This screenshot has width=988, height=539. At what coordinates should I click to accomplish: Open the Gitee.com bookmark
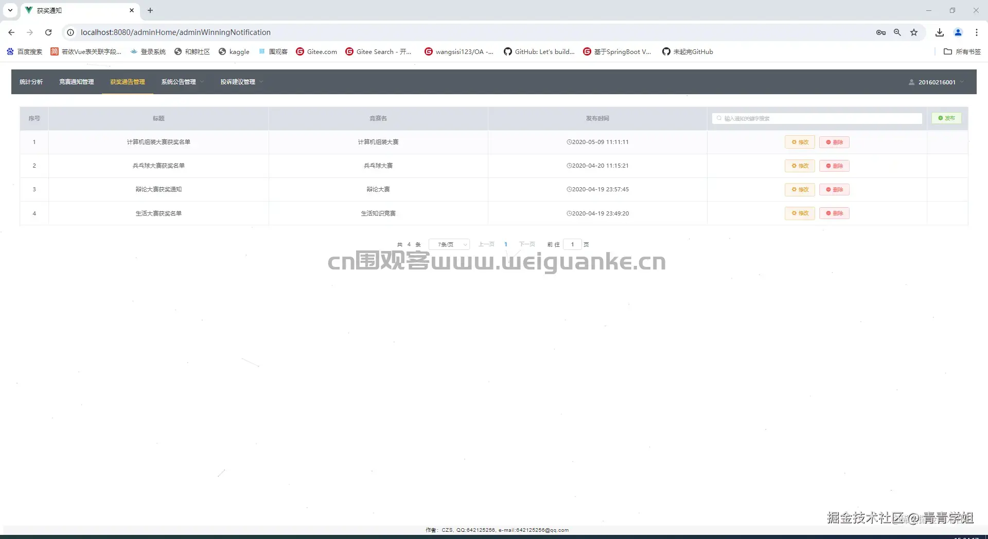click(x=316, y=51)
